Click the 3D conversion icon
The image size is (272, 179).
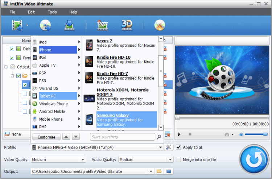127,25
